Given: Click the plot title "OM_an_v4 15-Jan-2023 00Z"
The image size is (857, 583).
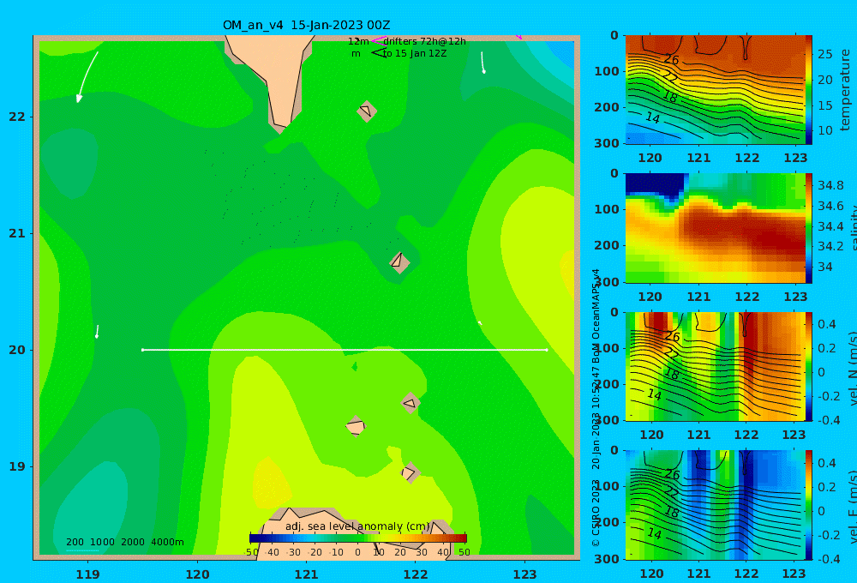Looking at the screenshot, I should pyautogui.click(x=306, y=25).
